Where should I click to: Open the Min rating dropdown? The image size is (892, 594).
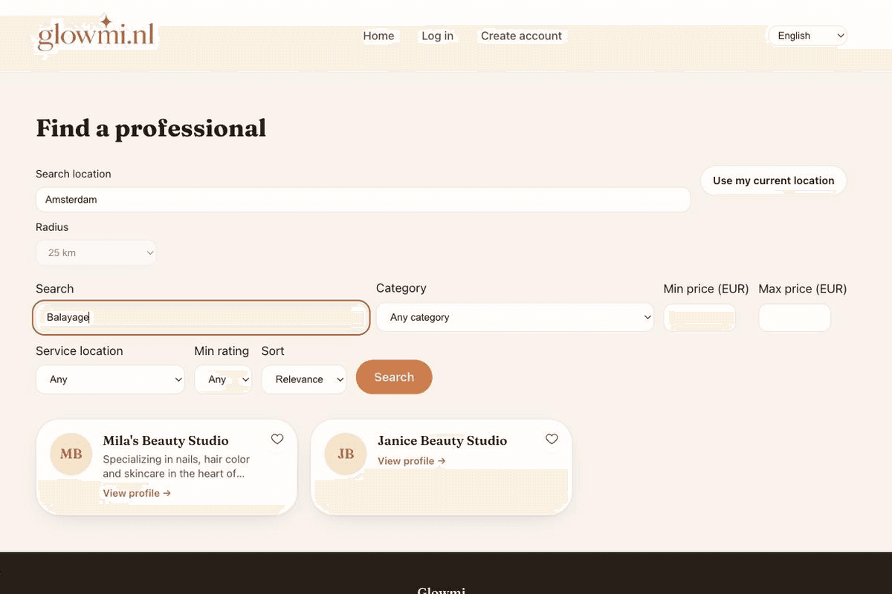(223, 379)
